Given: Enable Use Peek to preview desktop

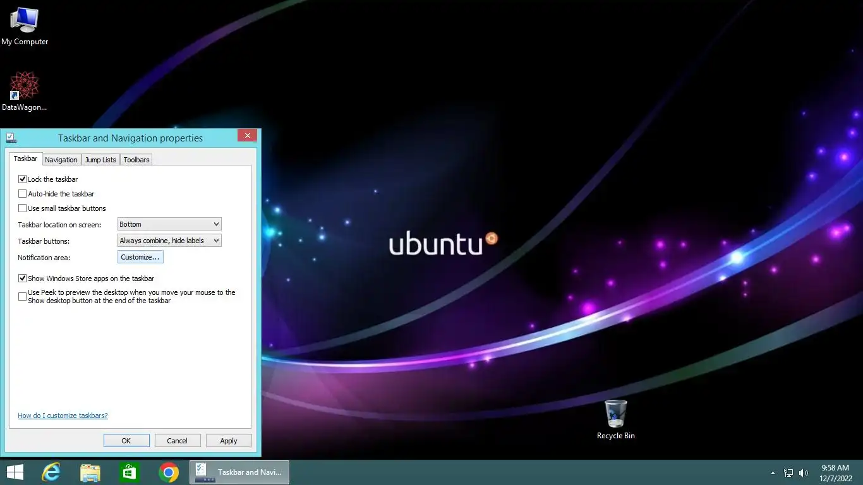Looking at the screenshot, I should click(23, 297).
